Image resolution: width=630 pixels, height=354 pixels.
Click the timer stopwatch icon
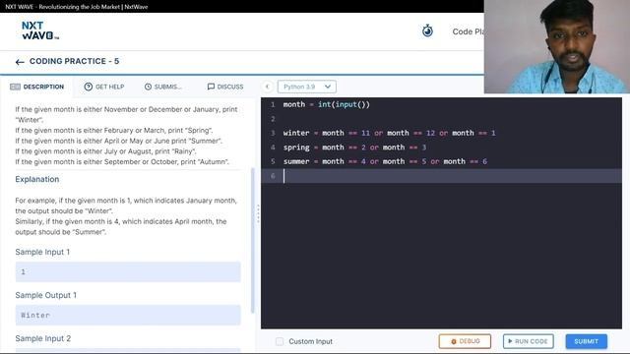click(x=427, y=30)
